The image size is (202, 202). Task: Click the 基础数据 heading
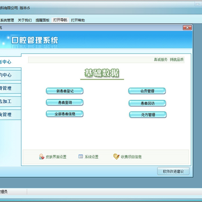[102, 73]
